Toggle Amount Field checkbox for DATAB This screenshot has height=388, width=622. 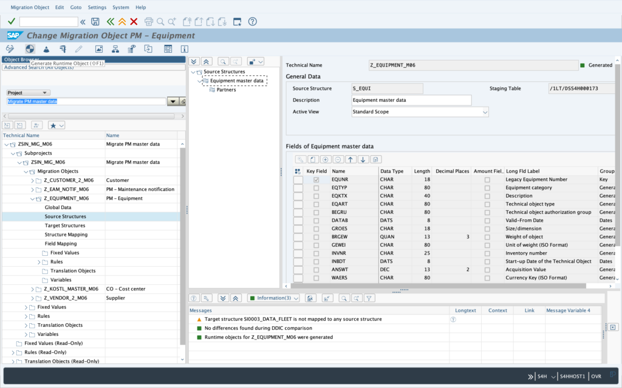(487, 221)
